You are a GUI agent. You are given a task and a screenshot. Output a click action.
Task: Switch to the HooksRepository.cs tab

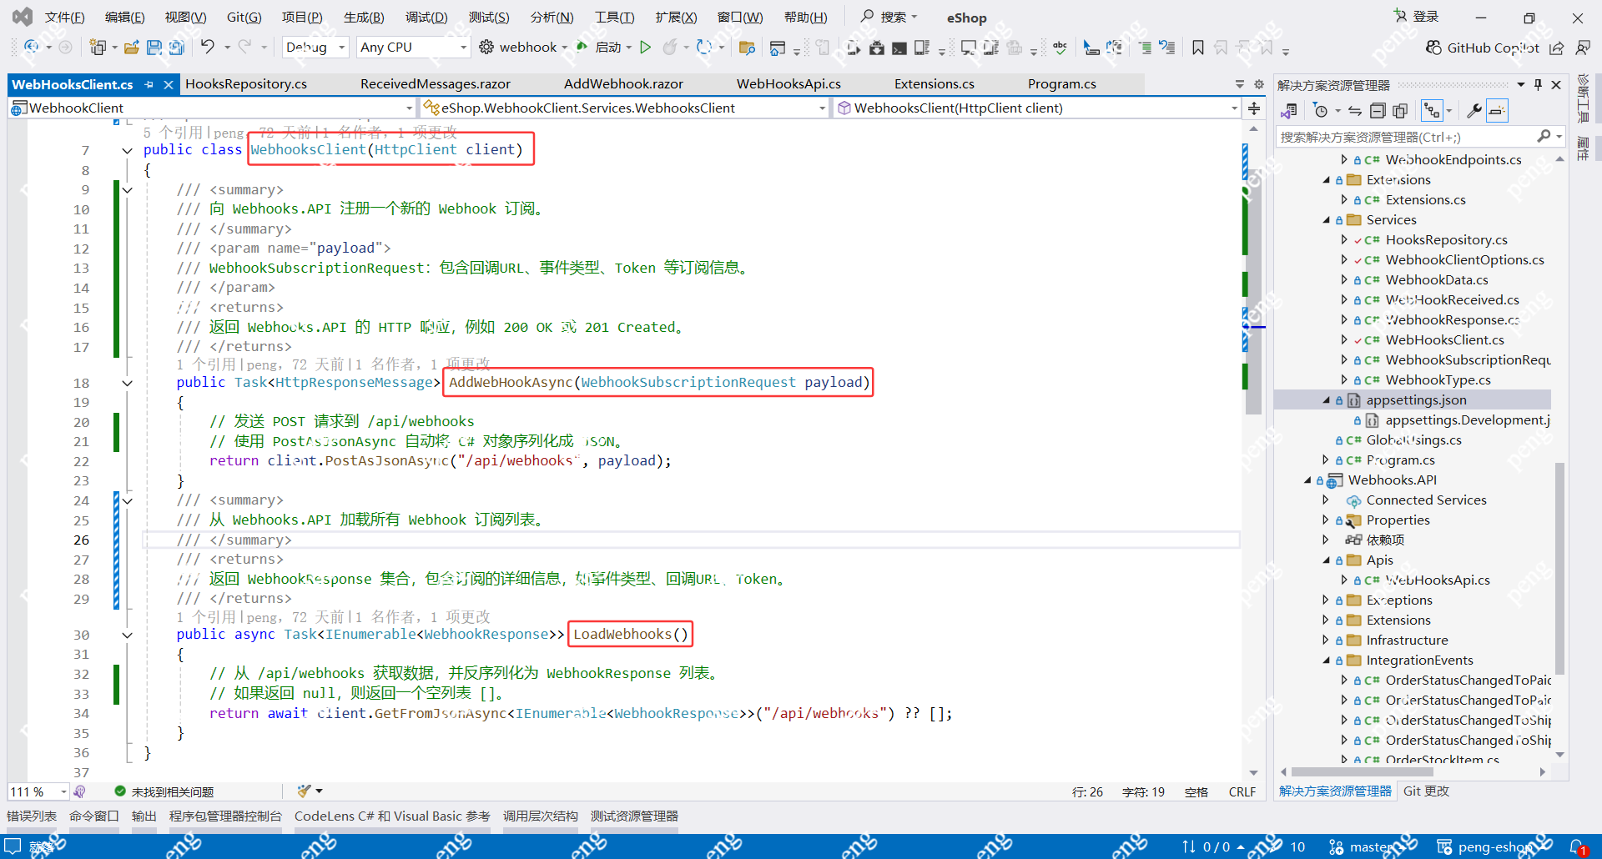click(246, 83)
